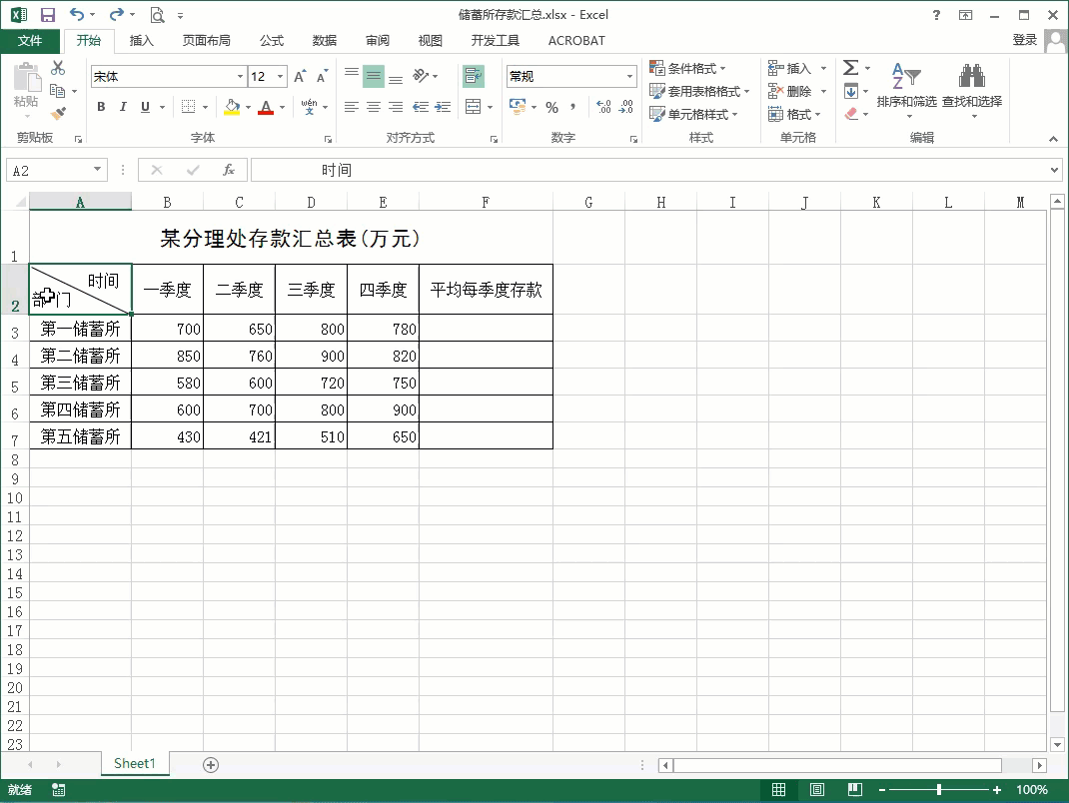Click the Format Painter brush icon
The height and width of the screenshot is (803, 1069).
[x=58, y=114]
